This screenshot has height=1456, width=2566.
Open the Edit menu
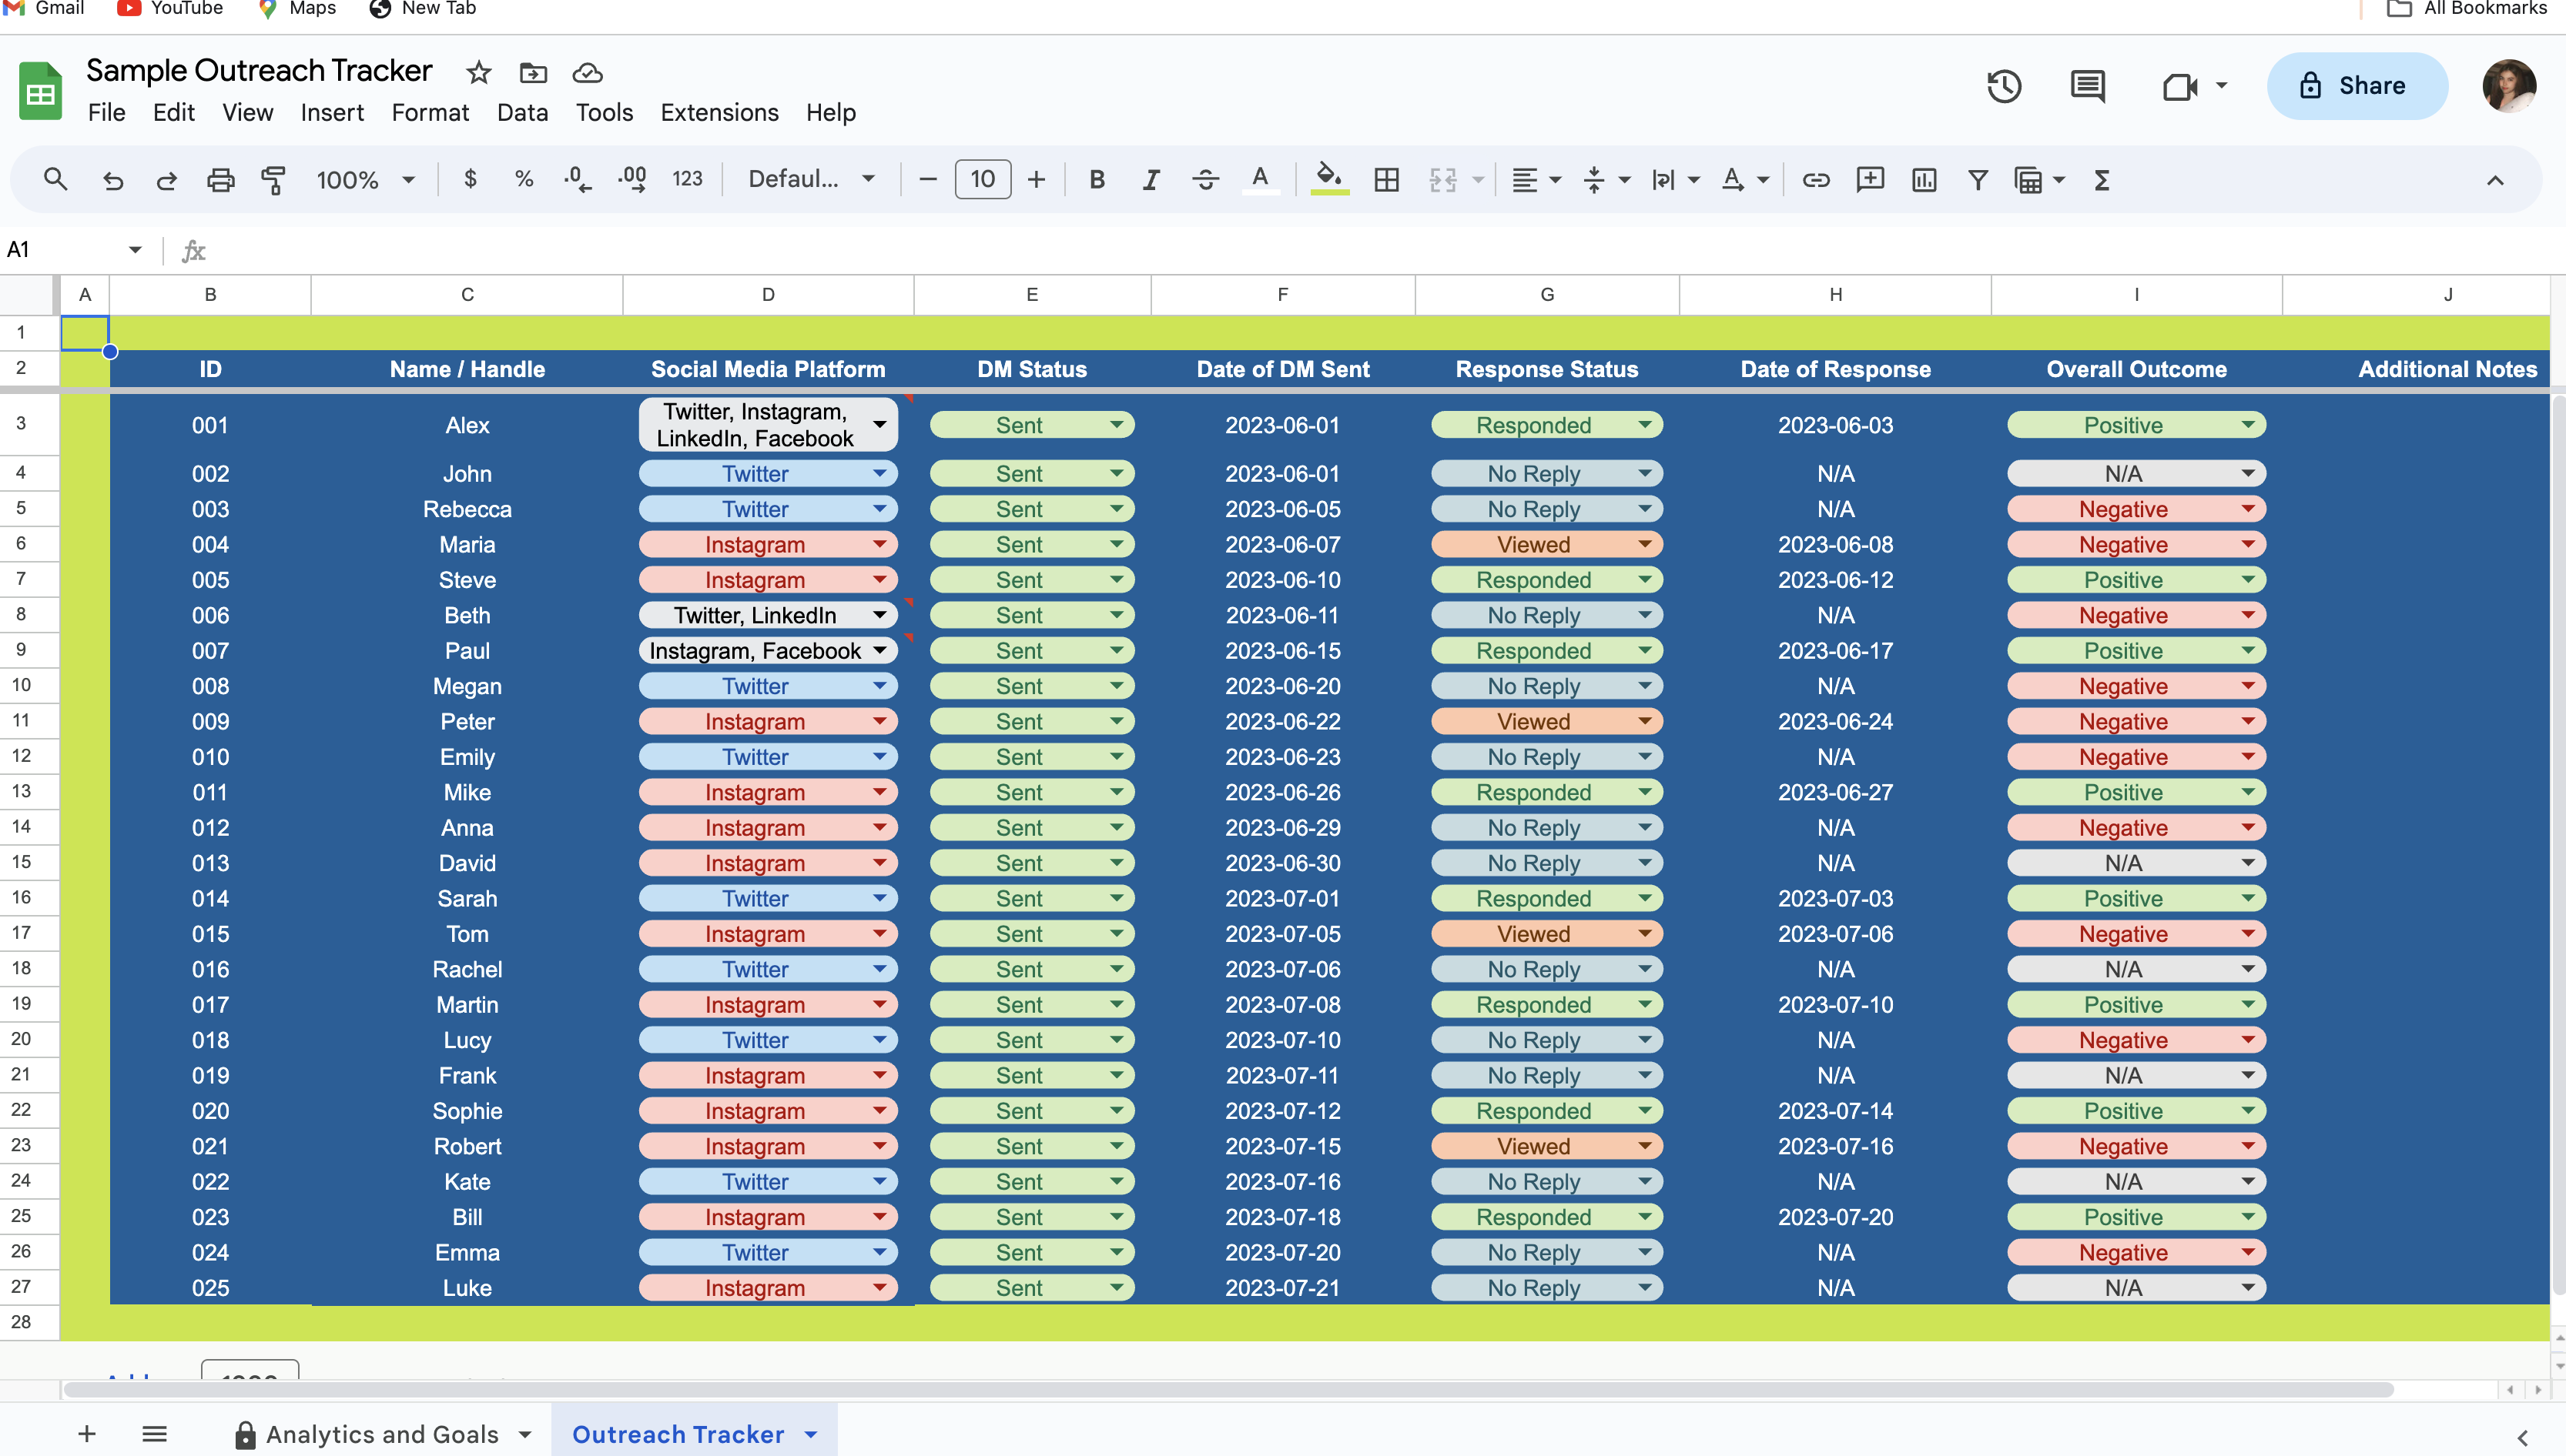(x=173, y=113)
